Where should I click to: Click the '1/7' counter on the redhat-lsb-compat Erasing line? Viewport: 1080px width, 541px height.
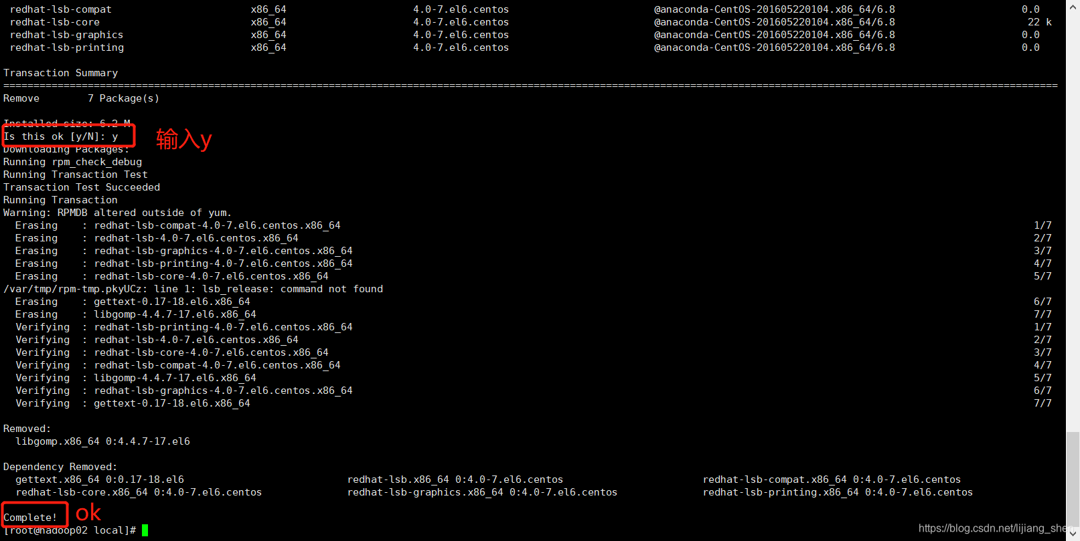(x=1043, y=225)
